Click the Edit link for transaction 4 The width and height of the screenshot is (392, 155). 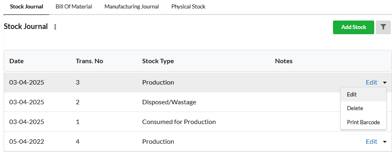[x=371, y=142]
